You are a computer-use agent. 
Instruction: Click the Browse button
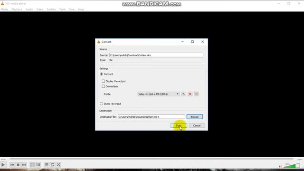coord(195,117)
